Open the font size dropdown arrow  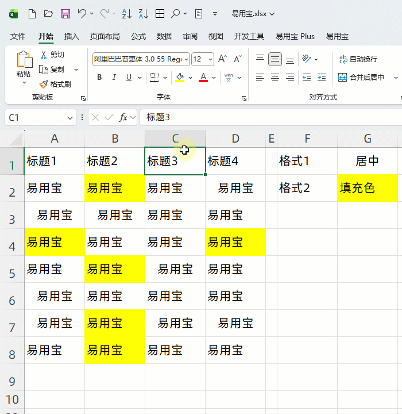210,59
